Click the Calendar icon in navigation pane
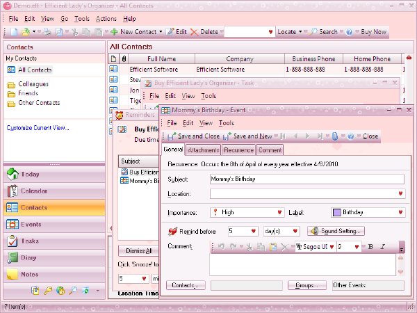417x313 pixels. coord(13,191)
